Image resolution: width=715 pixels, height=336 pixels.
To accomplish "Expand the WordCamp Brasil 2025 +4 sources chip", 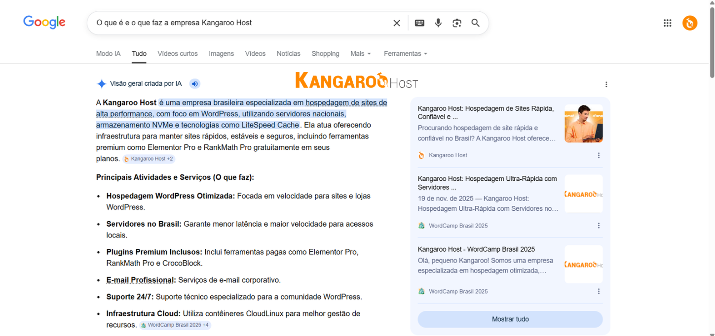I will pos(175,325).
